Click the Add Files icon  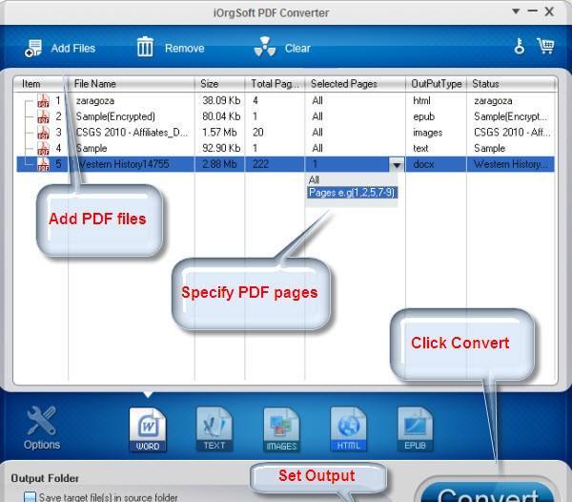33,48
